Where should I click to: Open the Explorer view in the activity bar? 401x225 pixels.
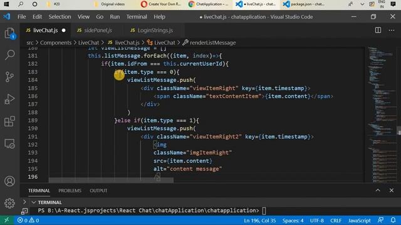10,33
